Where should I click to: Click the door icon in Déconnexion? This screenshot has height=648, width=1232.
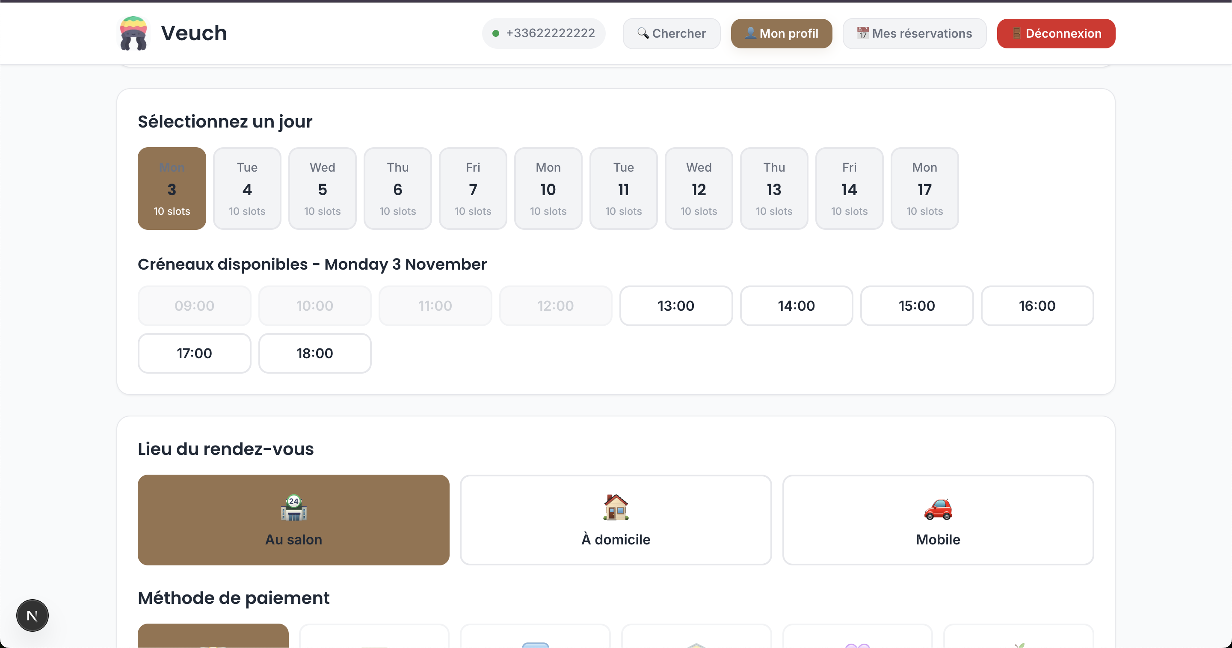click(x=1017, y=33)
